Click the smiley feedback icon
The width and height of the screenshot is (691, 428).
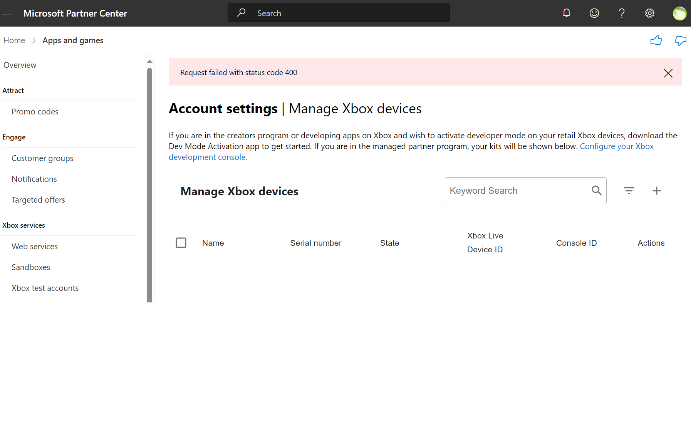click(x=594, y=13)
